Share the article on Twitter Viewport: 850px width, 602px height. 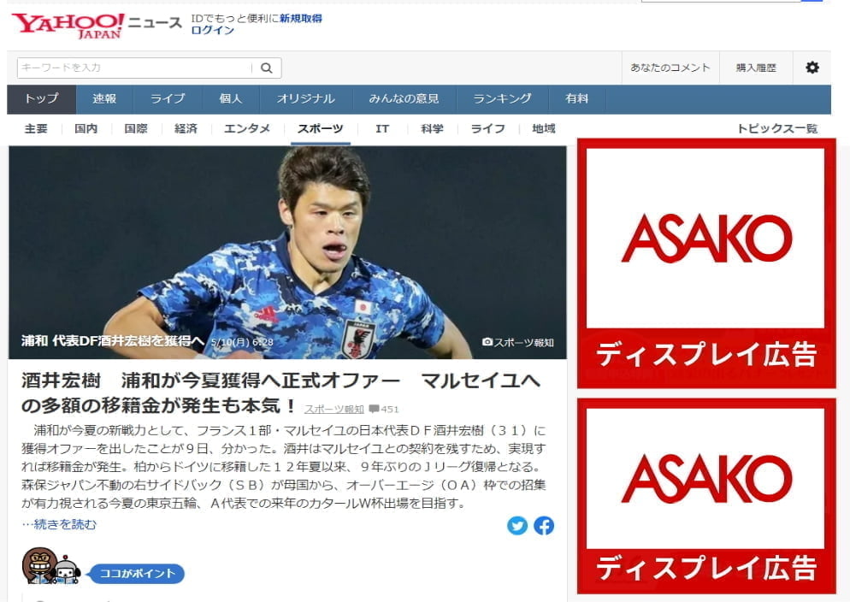(517, 526)
